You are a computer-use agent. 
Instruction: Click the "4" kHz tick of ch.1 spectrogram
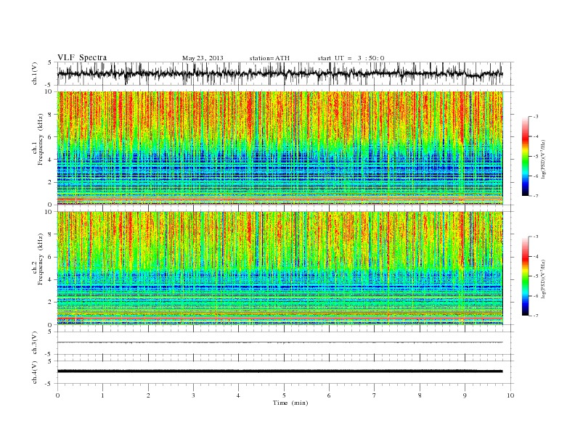point(50,160)
